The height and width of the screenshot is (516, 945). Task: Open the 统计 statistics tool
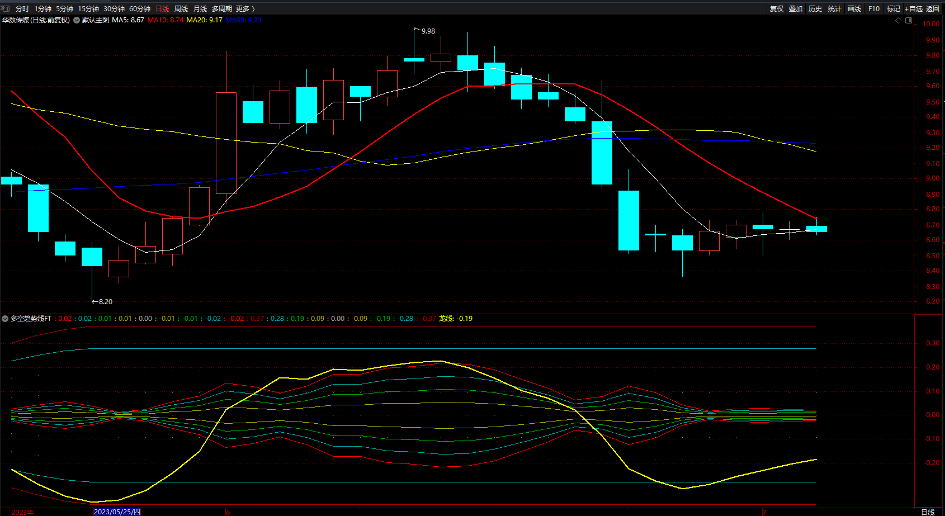834,8
